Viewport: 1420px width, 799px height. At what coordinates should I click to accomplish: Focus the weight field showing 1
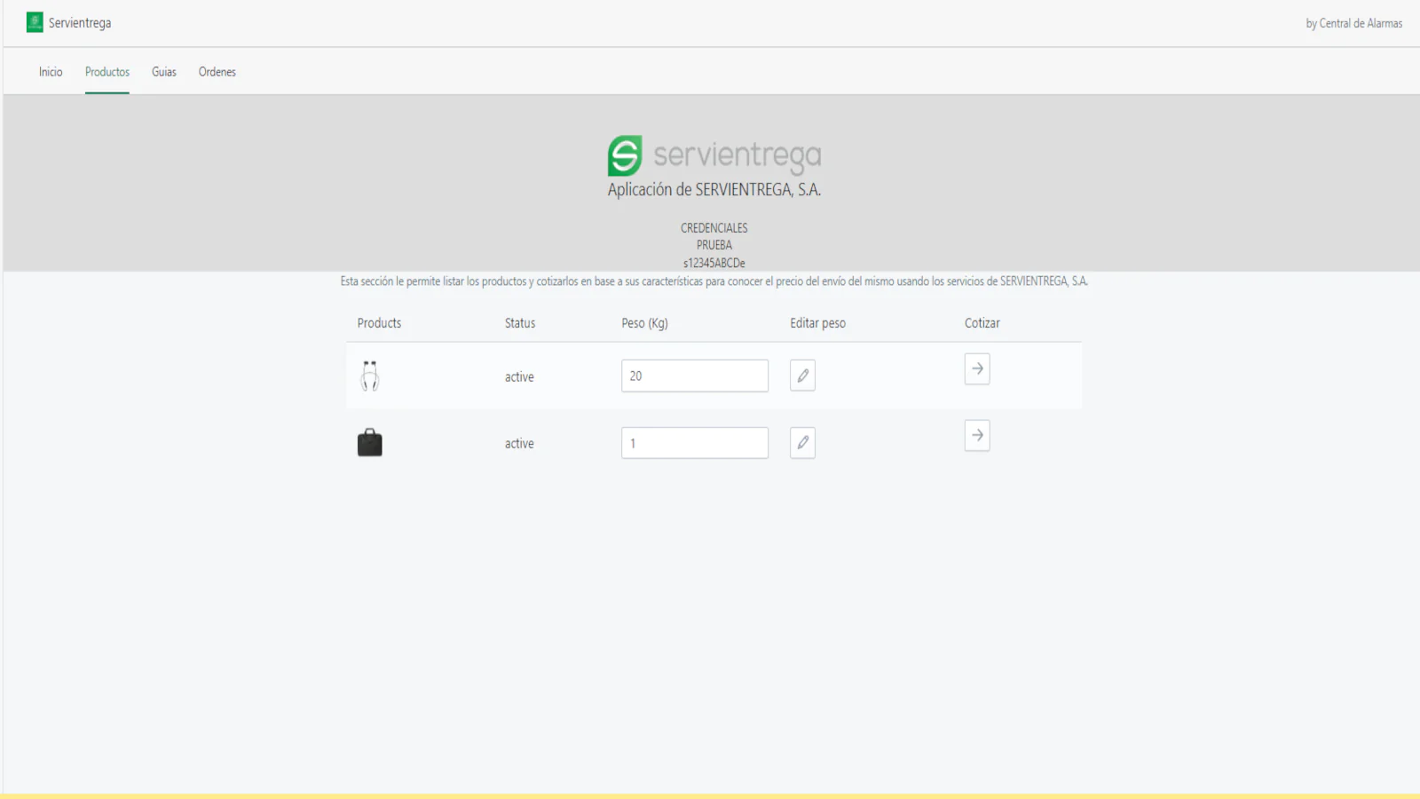point(695,443)
